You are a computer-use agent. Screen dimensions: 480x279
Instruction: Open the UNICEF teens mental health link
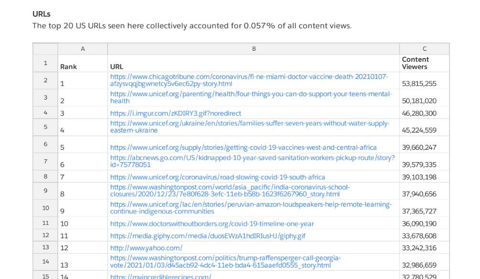click(x=251, y=94)
